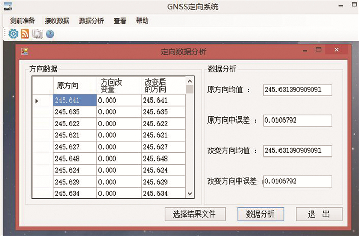This screenshot has width=359, height=236.
Task: Select 原方向 cell 245.629
Action: point(75,182)
